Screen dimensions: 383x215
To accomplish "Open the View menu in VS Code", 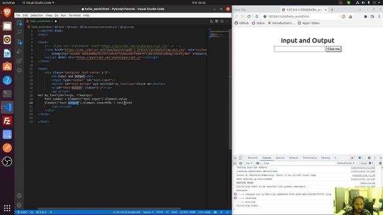I will [x=49, y=15].
